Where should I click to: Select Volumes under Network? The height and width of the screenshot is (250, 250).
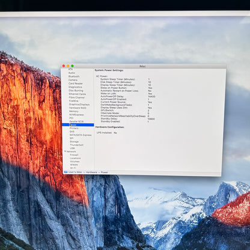coord(75,162)
